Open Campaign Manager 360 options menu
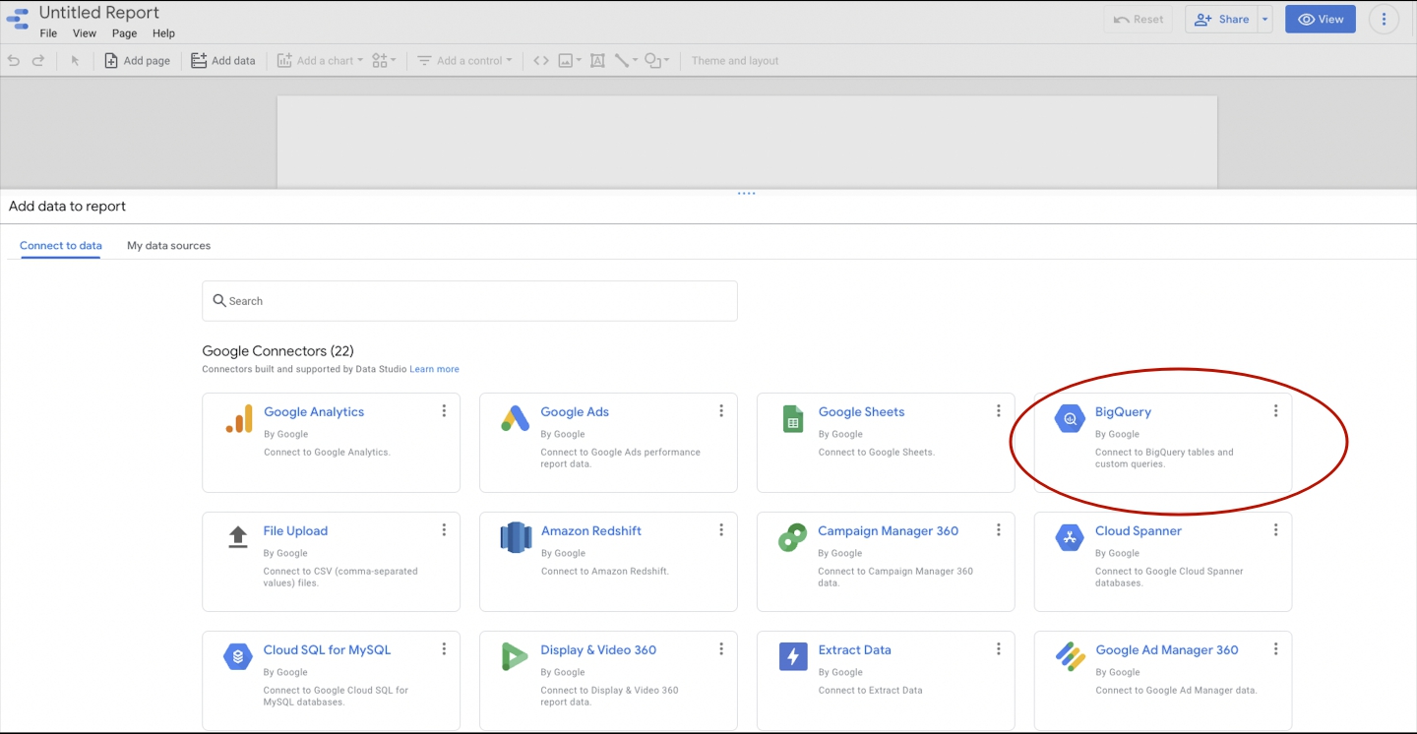 tap(999, 530)
